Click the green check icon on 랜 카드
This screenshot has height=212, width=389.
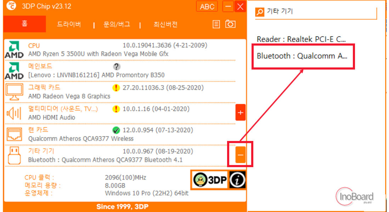pyautogui.click(x=116, y=130)
